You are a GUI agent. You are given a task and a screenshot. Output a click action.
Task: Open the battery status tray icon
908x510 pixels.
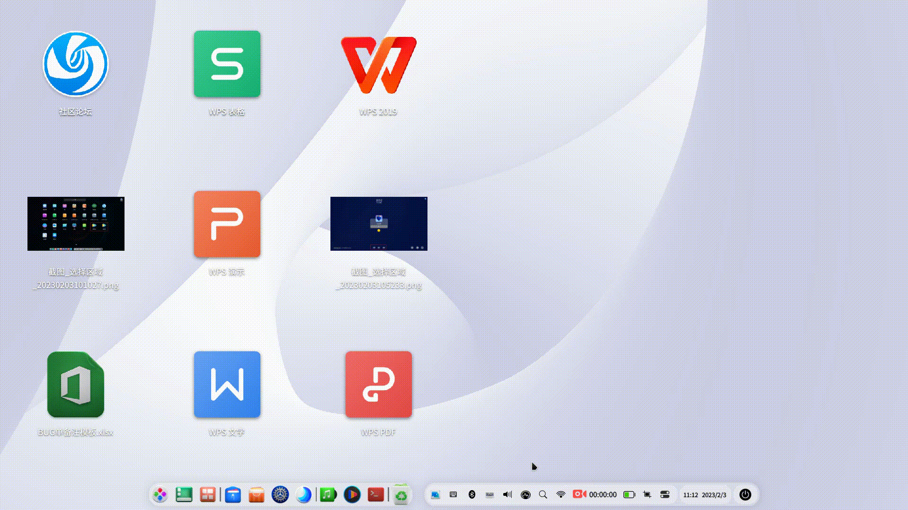629,495
